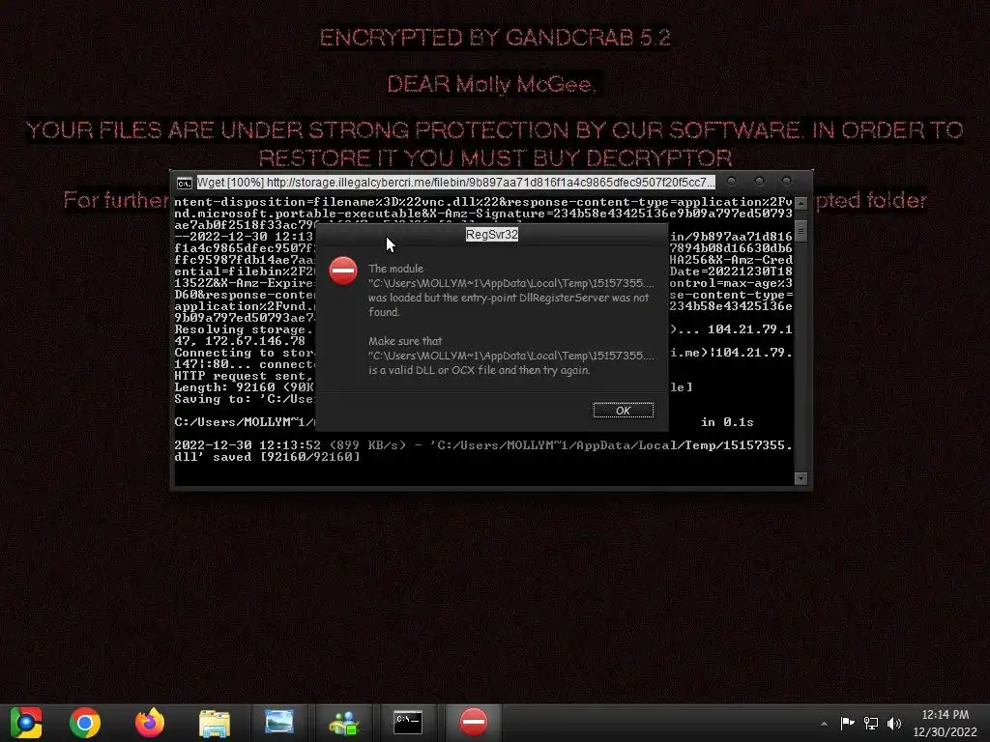
Task: Show hidden tray icons arrow
Action: click(x=824, y=724)
